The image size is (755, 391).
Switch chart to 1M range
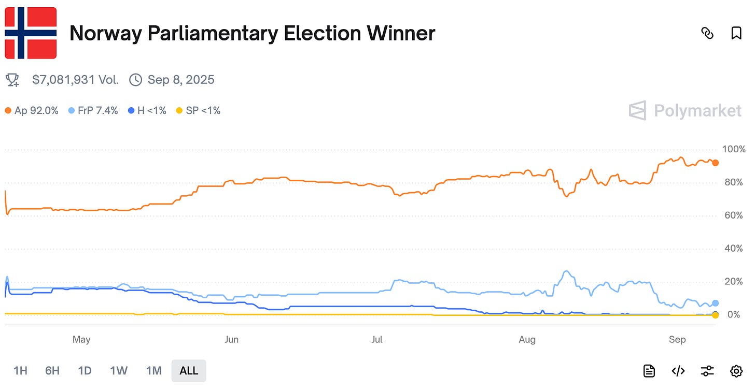click(154, 371)
